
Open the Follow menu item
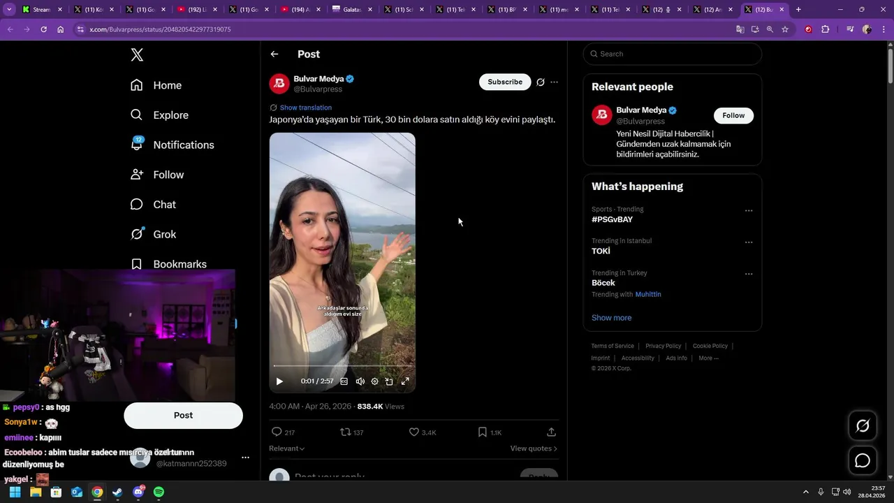point(157,175)
